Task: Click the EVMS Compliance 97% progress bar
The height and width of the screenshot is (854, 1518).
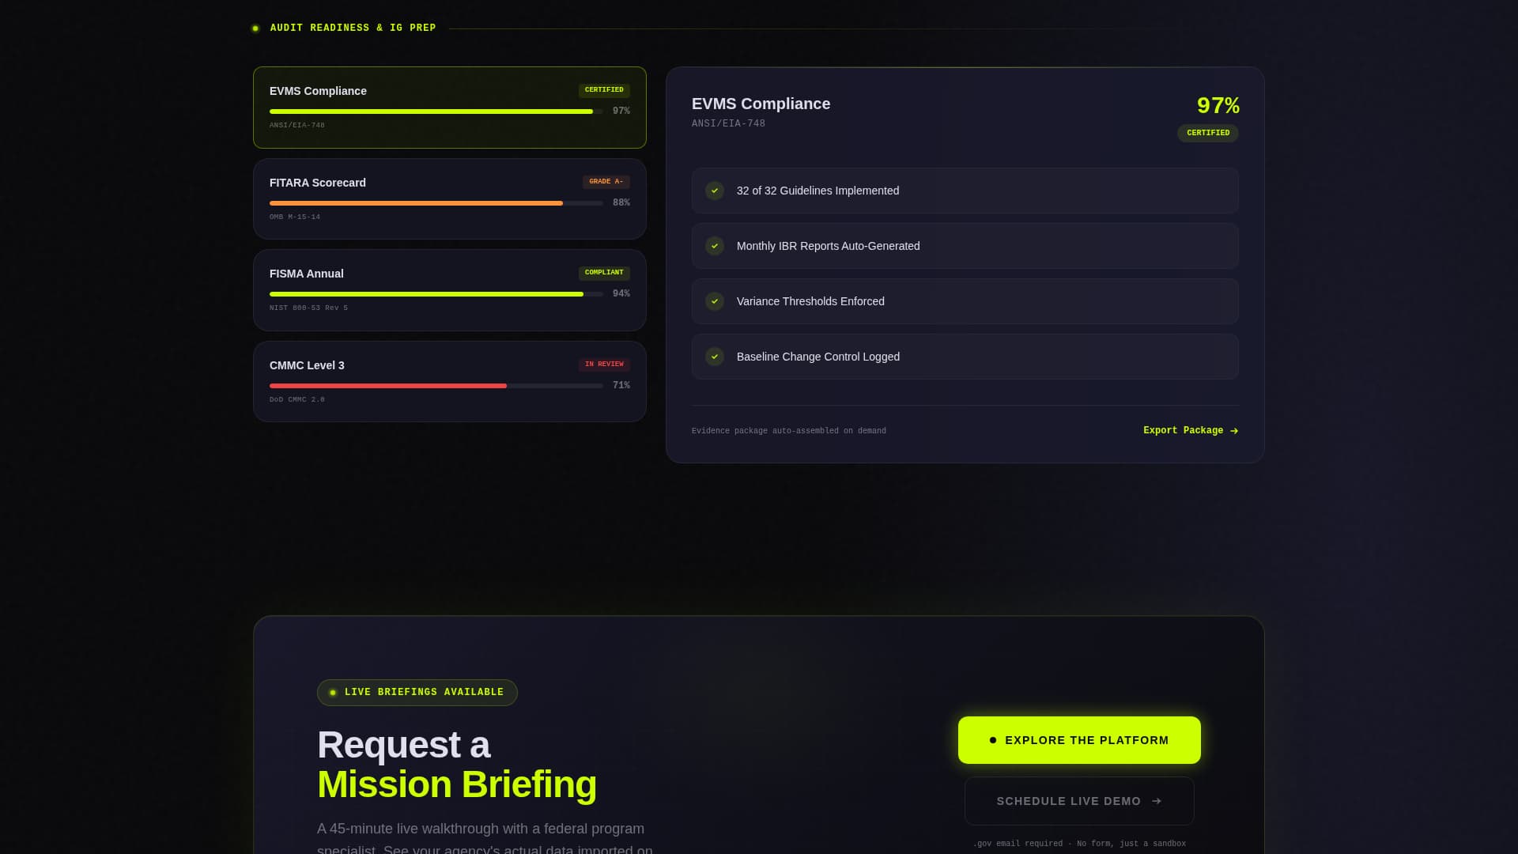Action: point(436,111)
